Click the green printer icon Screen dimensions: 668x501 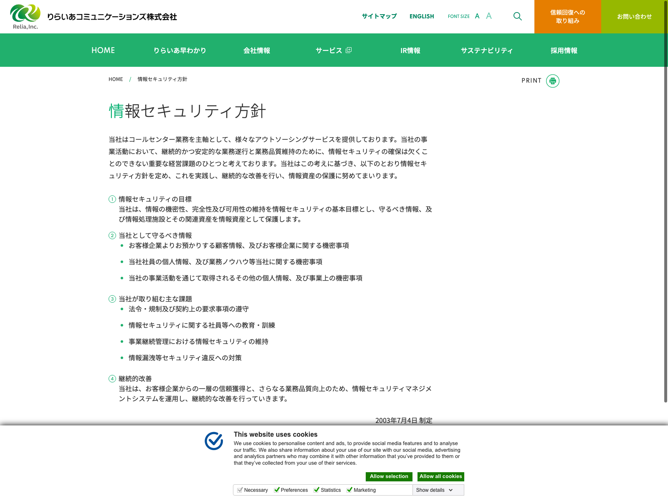pyautogui.click(x=552, y=81)
